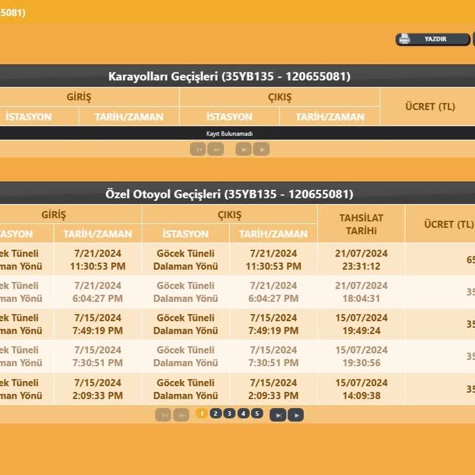The width and height of the screenshot is (475, 475).
Task: Click greyed previous-page button before page 1
Action: tap(181, 415)
